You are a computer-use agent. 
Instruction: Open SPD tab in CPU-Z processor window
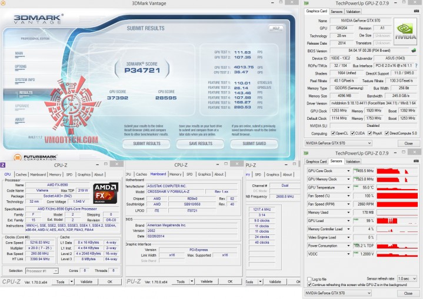click(x=69, y=174)
